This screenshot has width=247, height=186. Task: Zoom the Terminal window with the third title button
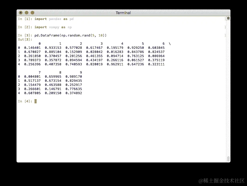coord(32,13)
